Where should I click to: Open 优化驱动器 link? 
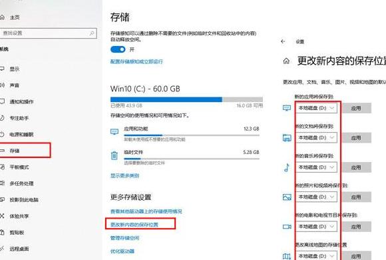pyautogui.click(x=122, y=251)
